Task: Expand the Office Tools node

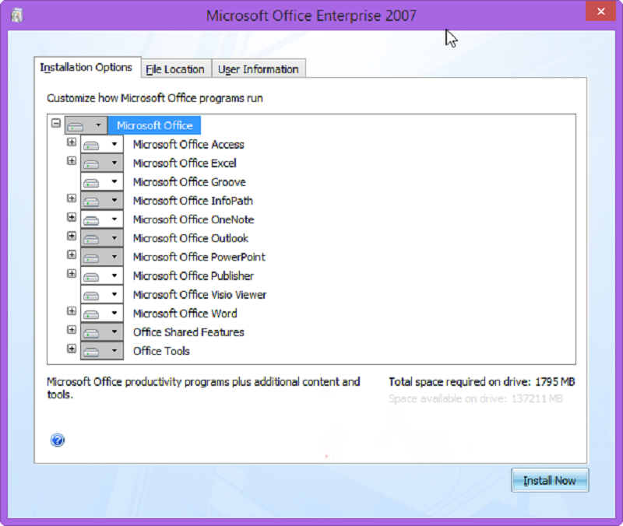Action: (72, 349)
